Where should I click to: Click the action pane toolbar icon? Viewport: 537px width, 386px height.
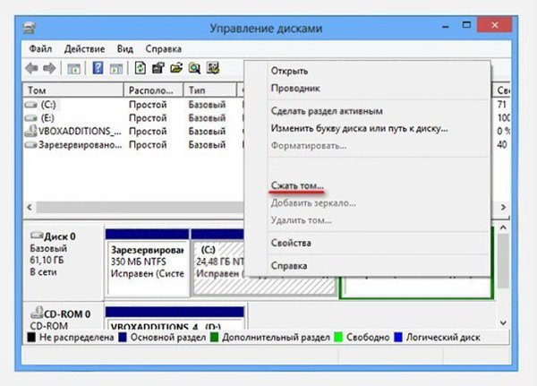(116, 69)
